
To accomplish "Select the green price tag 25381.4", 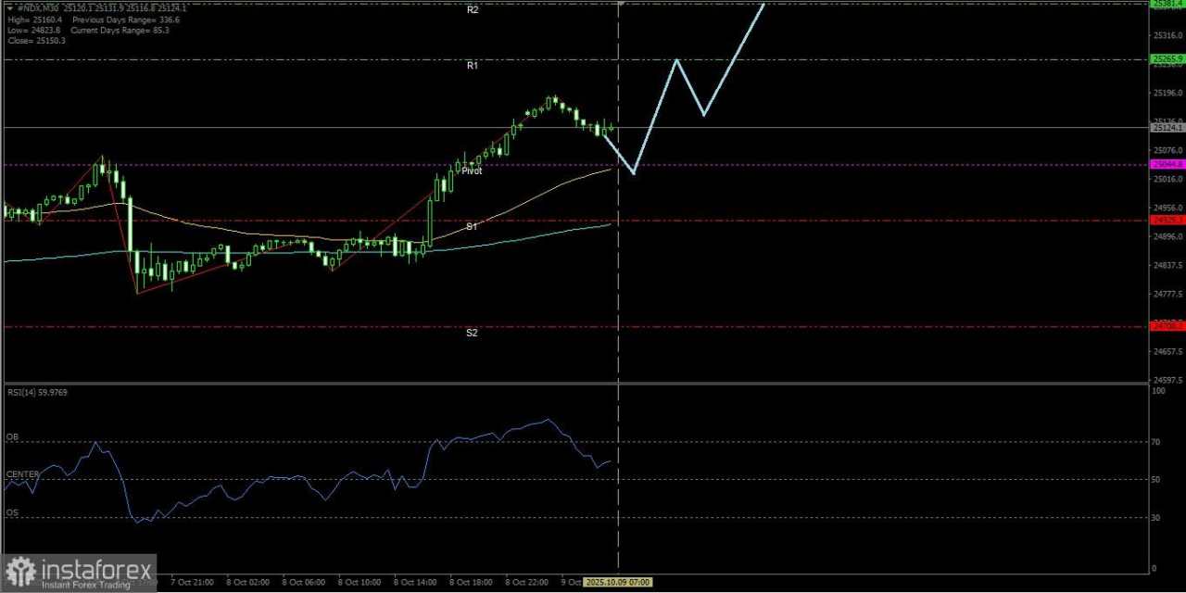I will tap(1168, 5).
